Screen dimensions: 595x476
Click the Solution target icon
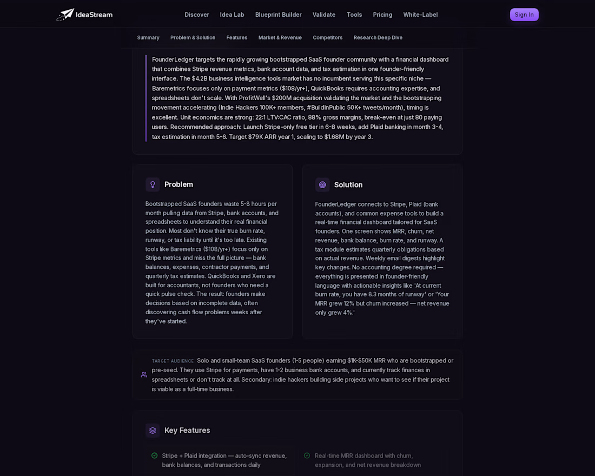pos(322,185)
